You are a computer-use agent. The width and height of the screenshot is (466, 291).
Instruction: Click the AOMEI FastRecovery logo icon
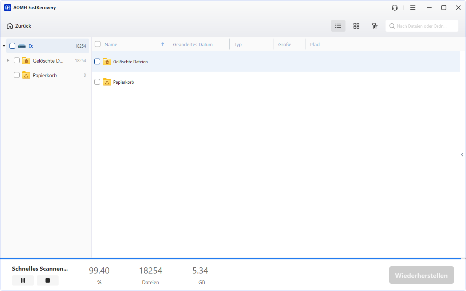pos(7,8)
